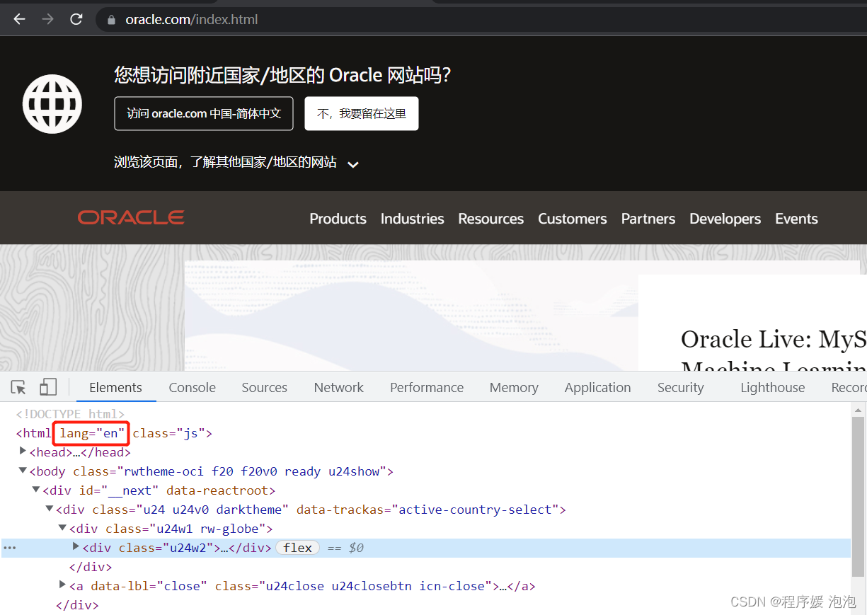This screenshot has height=615, width=867.
Task: Switch to the Network tab
Action: pyautogui.click(x=339, y=387)
